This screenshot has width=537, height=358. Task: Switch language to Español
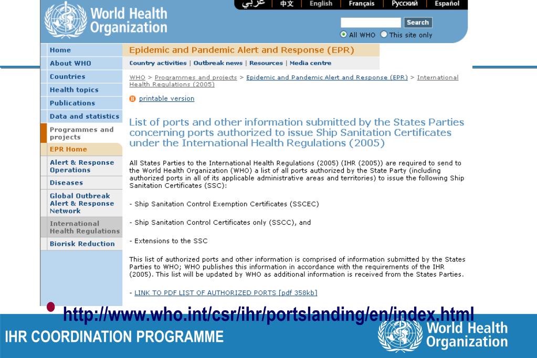[447, 4]
